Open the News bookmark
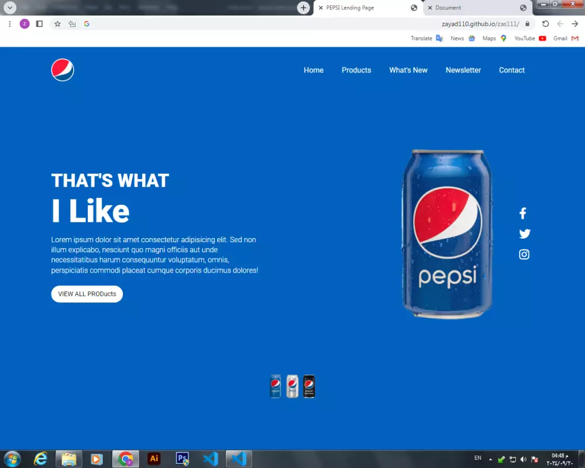 click(x=463, y=39)
